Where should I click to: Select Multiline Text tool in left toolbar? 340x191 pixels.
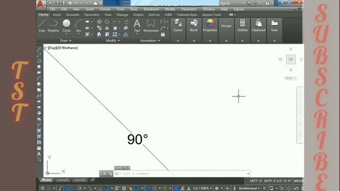click(x=39, y=154)
